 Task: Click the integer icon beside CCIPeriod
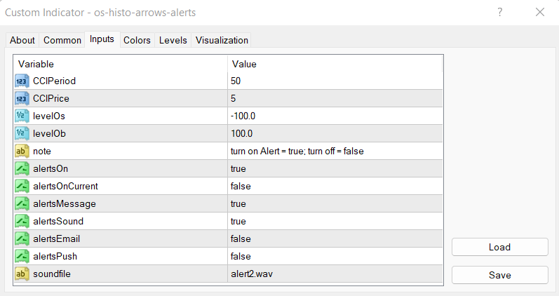[x=21, y=81]
